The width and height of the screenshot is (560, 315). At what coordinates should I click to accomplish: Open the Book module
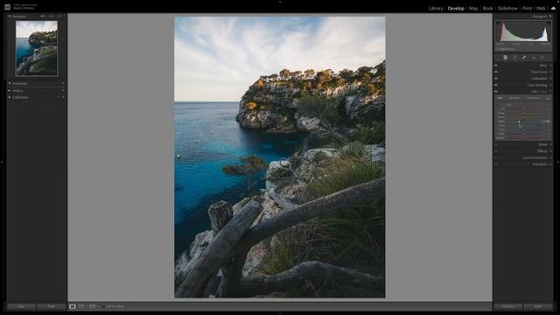pyautogui.click(x=487, y=8)
